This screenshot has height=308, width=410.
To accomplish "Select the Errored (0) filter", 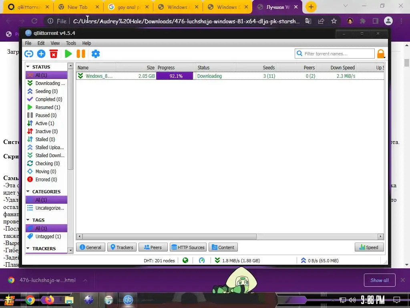I will click(46, 179).
